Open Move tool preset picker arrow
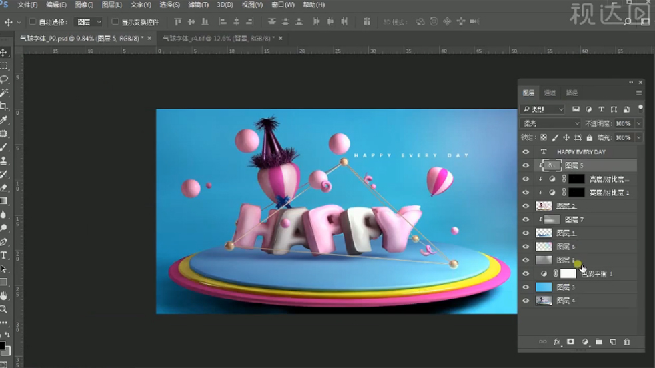 [x=19, y=22]
